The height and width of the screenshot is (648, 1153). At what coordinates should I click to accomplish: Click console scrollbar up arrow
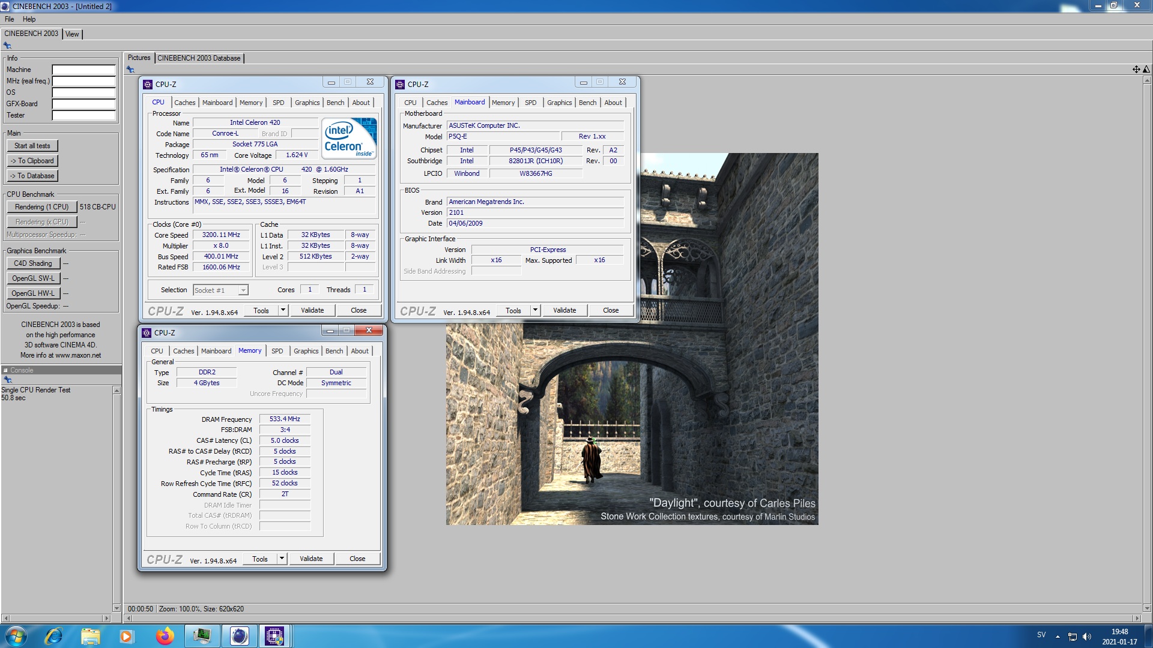click(117, 391)
